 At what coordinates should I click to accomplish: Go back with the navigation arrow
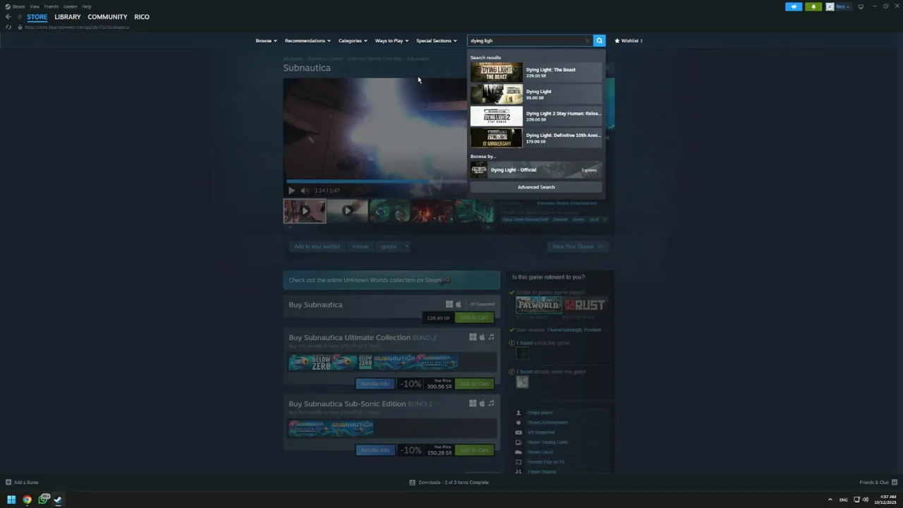(8, 17)
